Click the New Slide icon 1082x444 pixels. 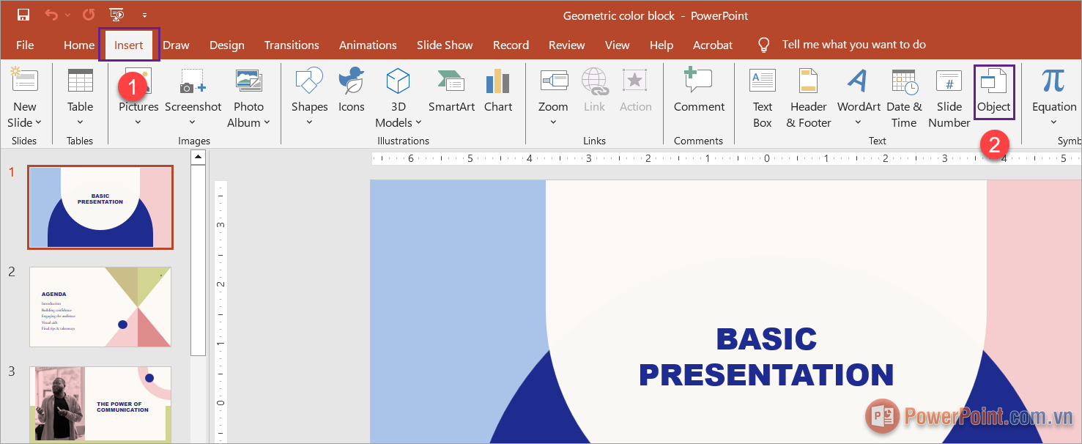pyautogui.click(x=24, y=80)
